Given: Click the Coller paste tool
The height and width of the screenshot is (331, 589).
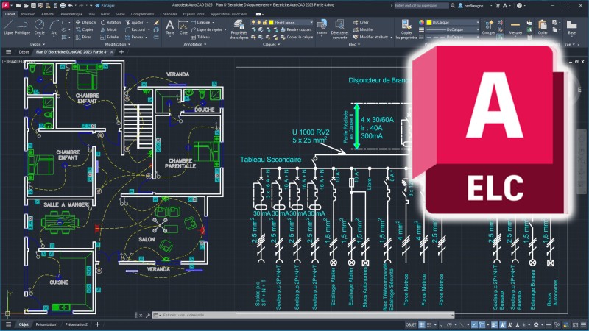Looking at the screenshot, I should coord(543,27).
